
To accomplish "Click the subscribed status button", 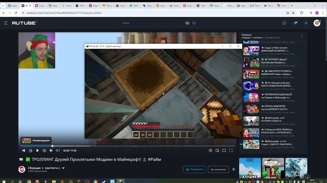I will click(218, 169).
